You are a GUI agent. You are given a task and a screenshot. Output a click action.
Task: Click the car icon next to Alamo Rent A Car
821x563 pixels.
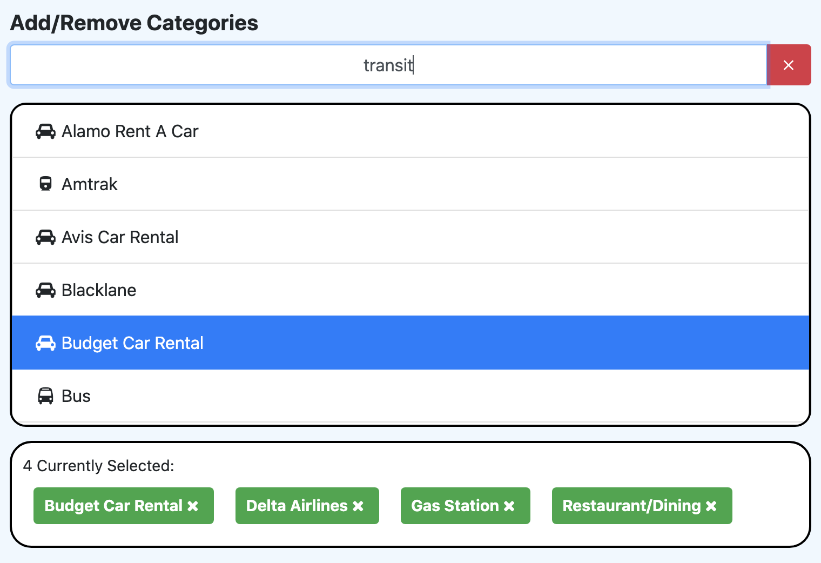click(x=45, y=131)
